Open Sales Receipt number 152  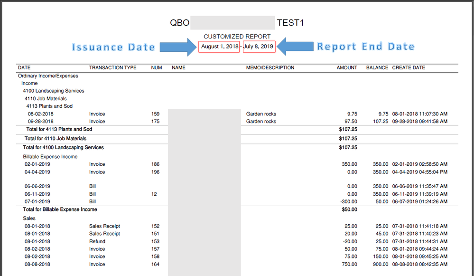[104, 226]
